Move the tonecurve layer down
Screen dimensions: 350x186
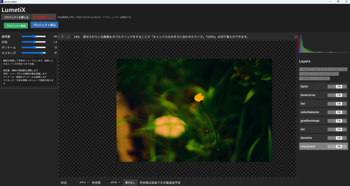[334, 95]
